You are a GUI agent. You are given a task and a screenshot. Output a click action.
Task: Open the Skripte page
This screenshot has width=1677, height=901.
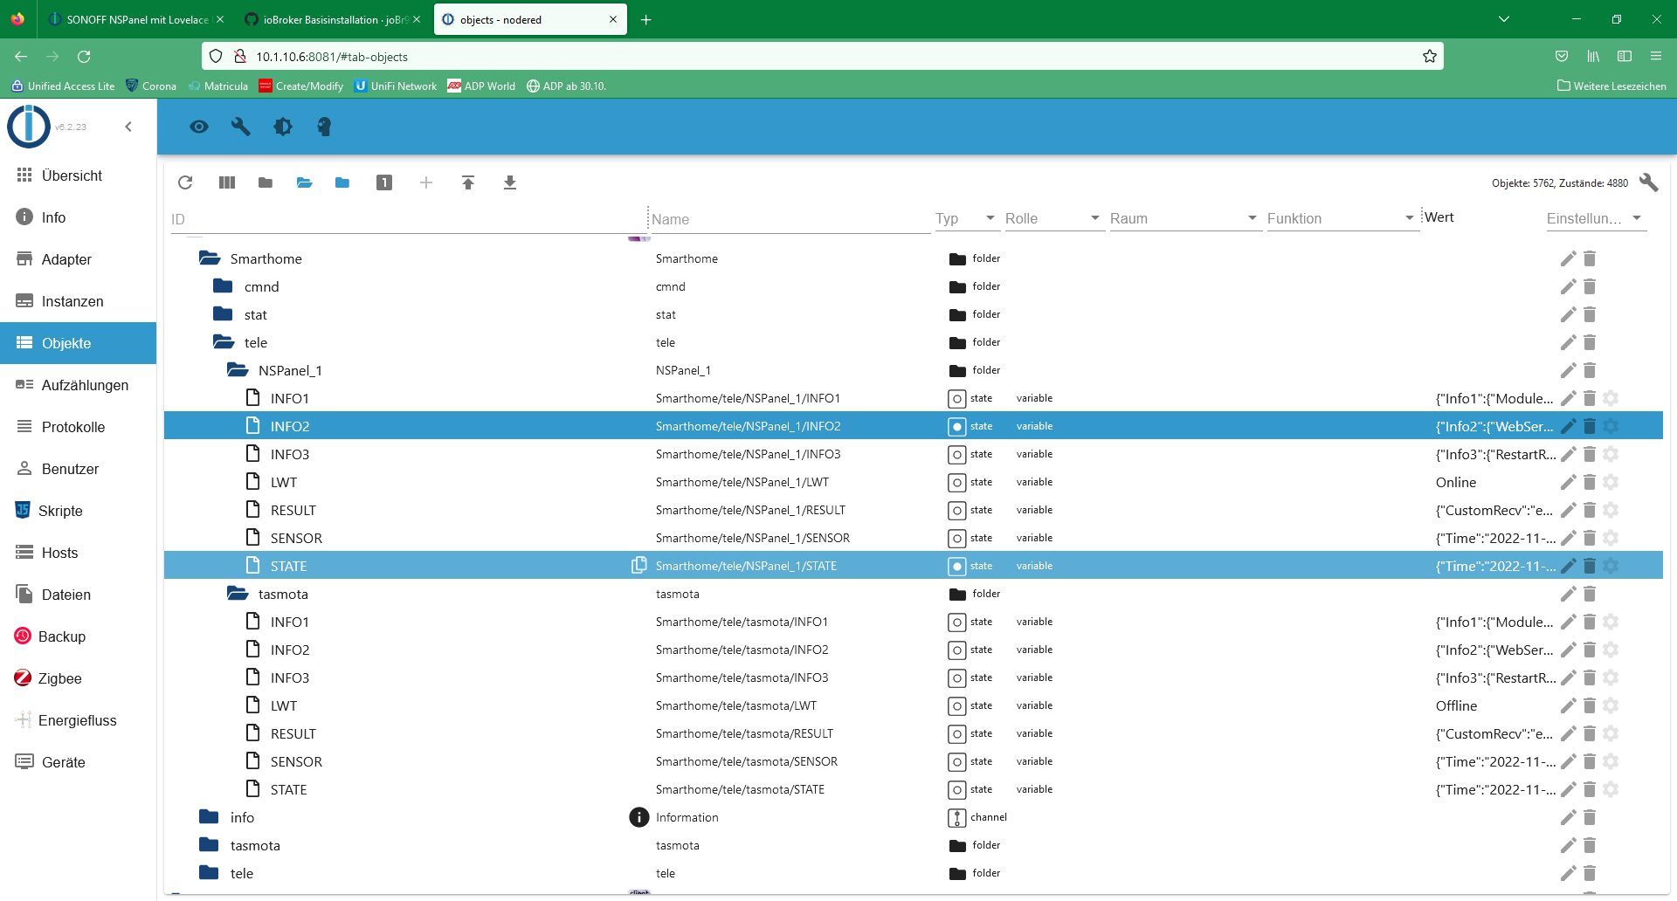(79, 511)
